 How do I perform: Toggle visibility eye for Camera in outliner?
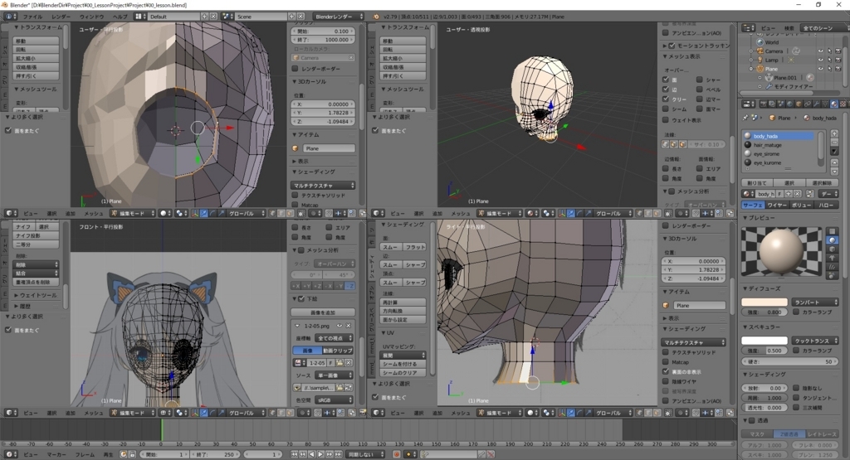coord(820,51)
